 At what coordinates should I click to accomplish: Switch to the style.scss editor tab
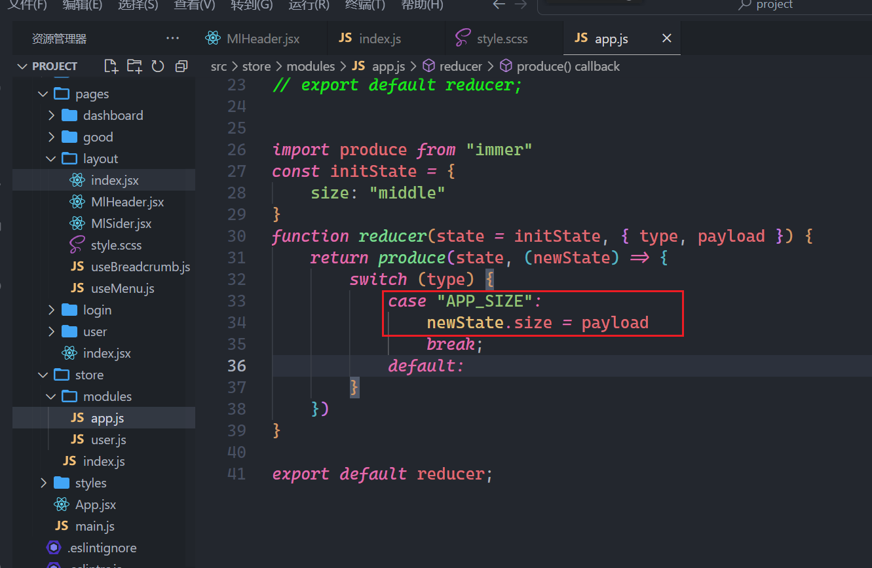504,39
